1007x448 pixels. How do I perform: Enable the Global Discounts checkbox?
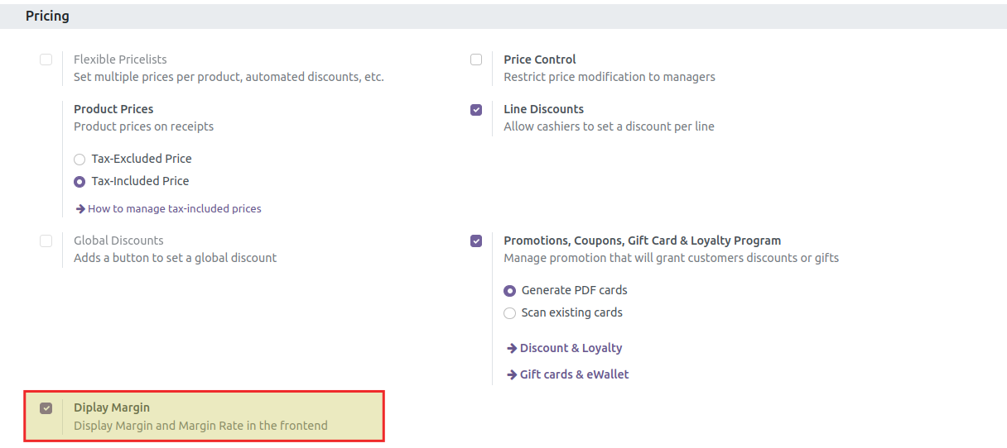(x=46, y=241)
